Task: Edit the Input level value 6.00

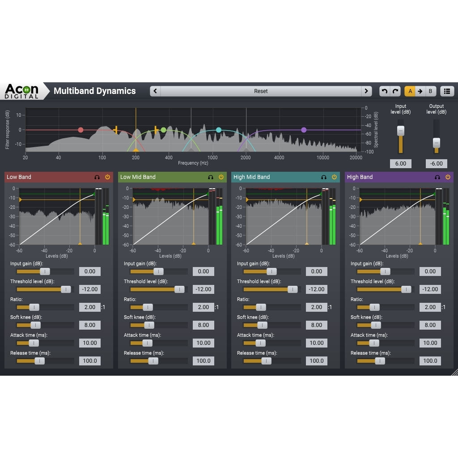Action: pyautogui.click(x=401, y=164)
